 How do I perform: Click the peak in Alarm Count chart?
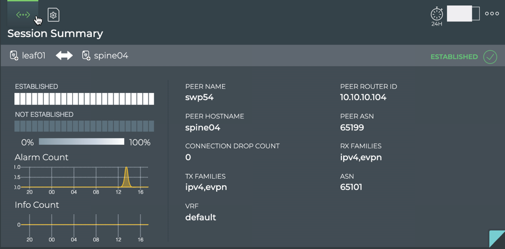click(x=127, y=170)
